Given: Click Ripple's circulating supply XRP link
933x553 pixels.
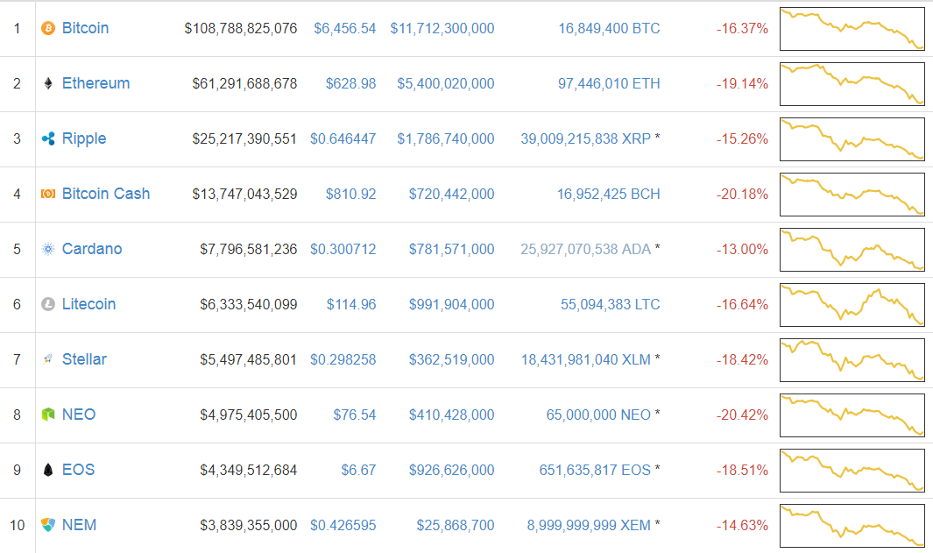Looking at the screenshot, I should click(585, 138).
